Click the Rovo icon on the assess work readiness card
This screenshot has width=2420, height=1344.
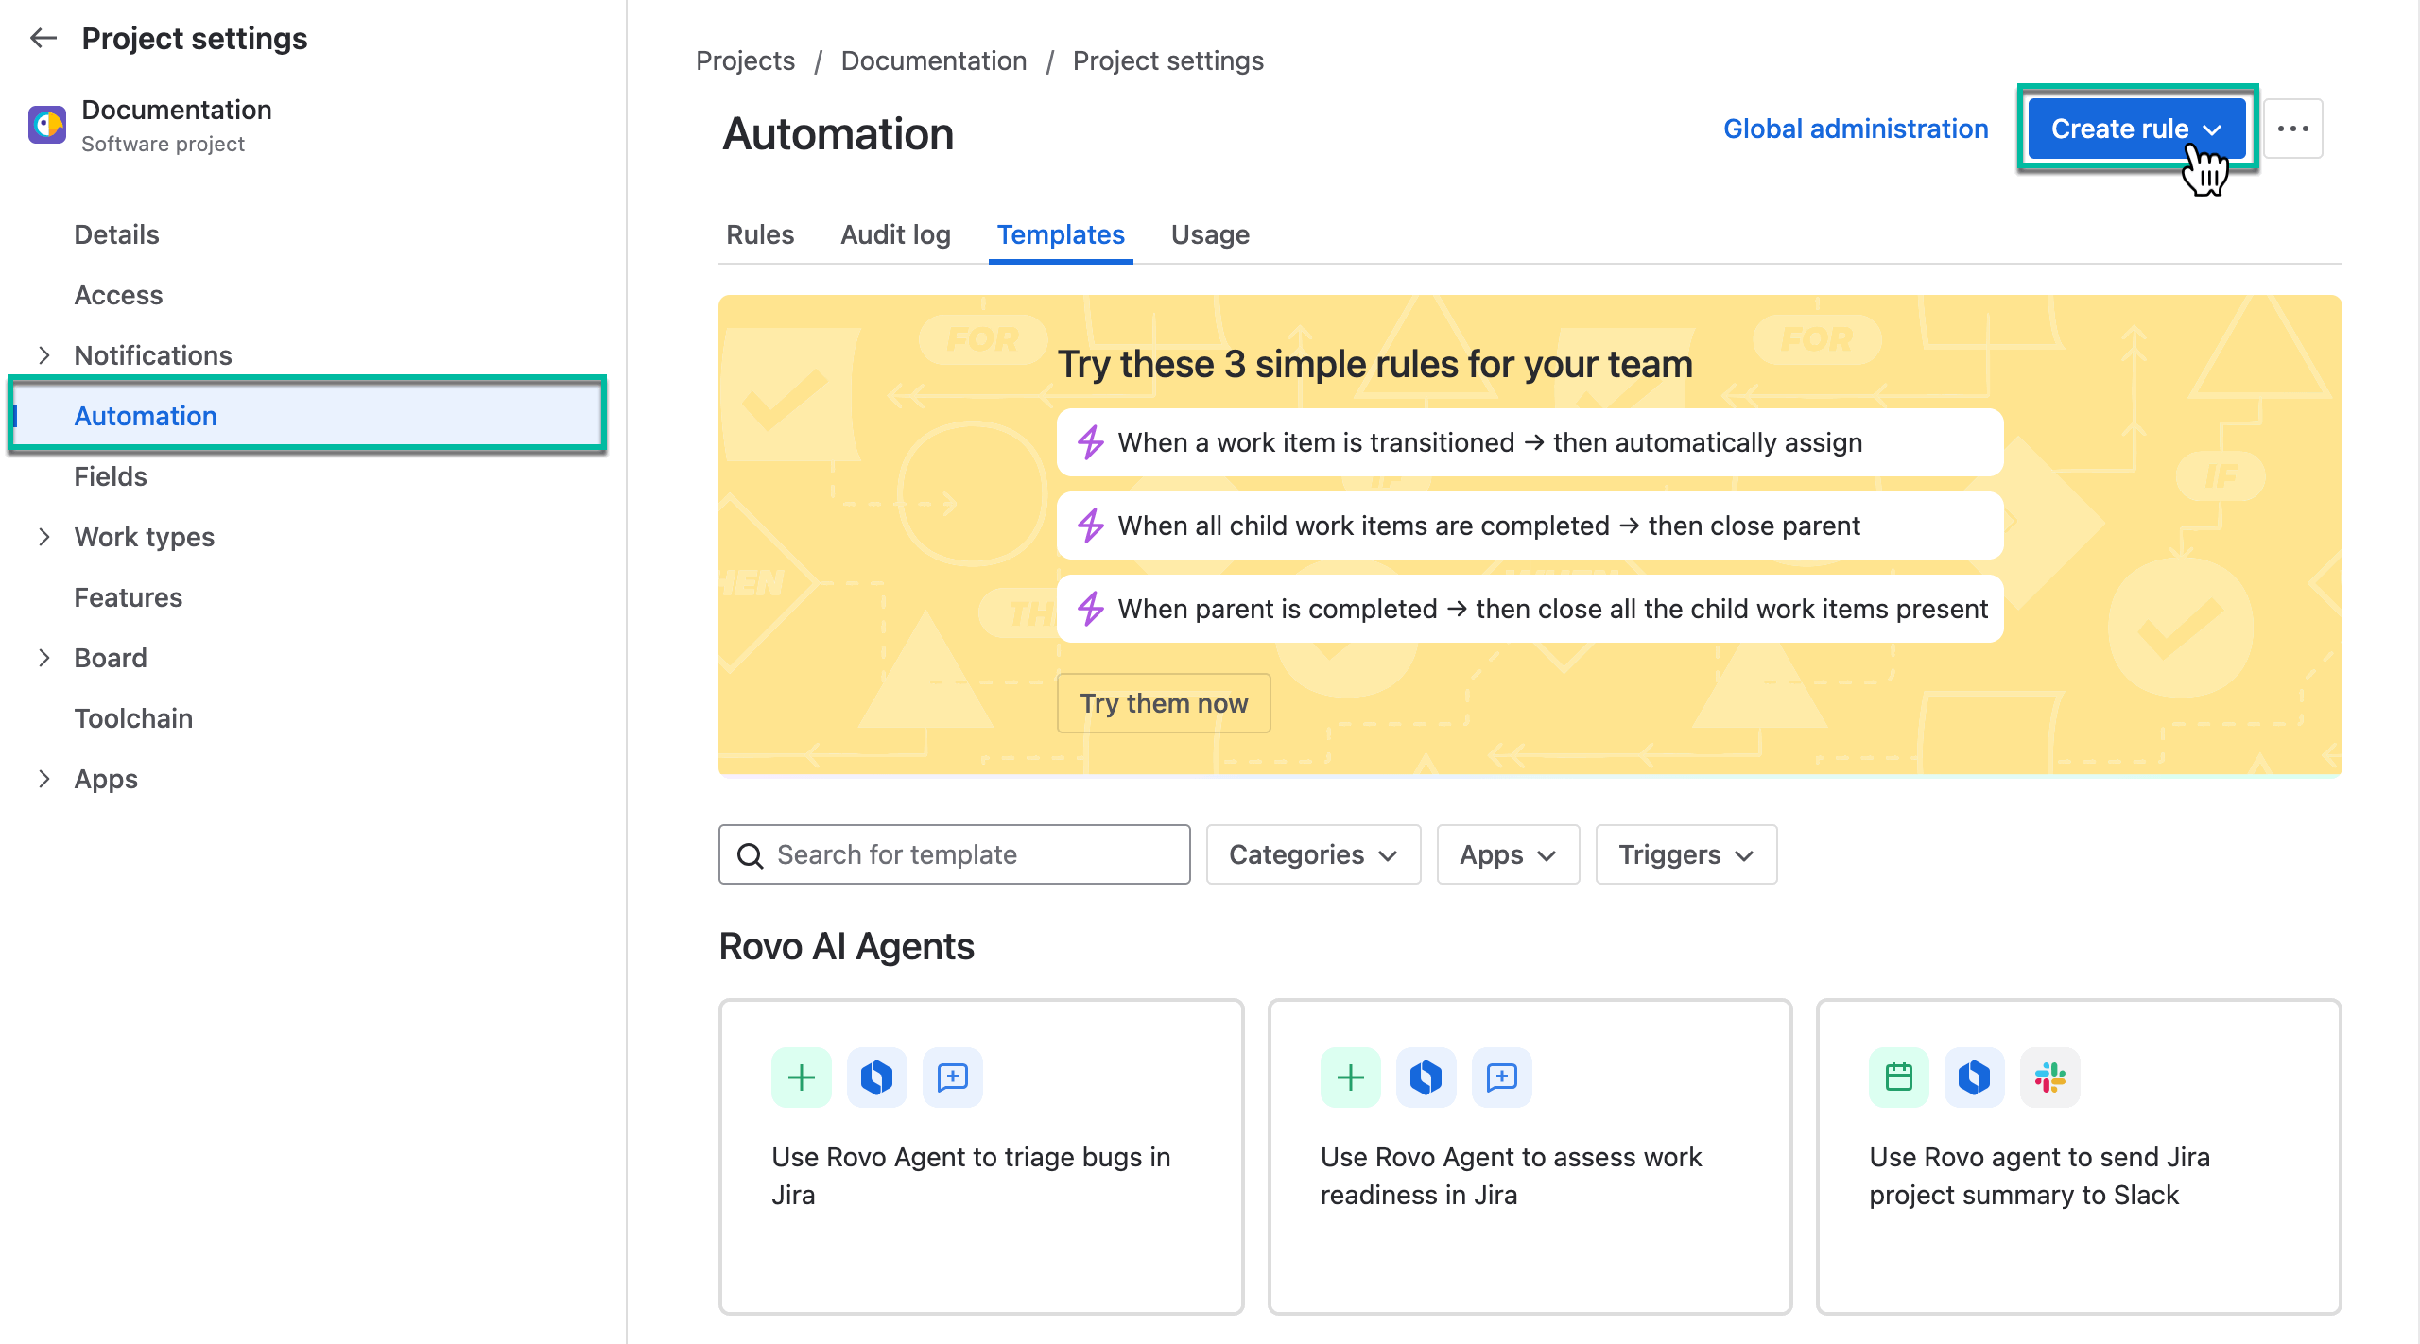1426,1077
